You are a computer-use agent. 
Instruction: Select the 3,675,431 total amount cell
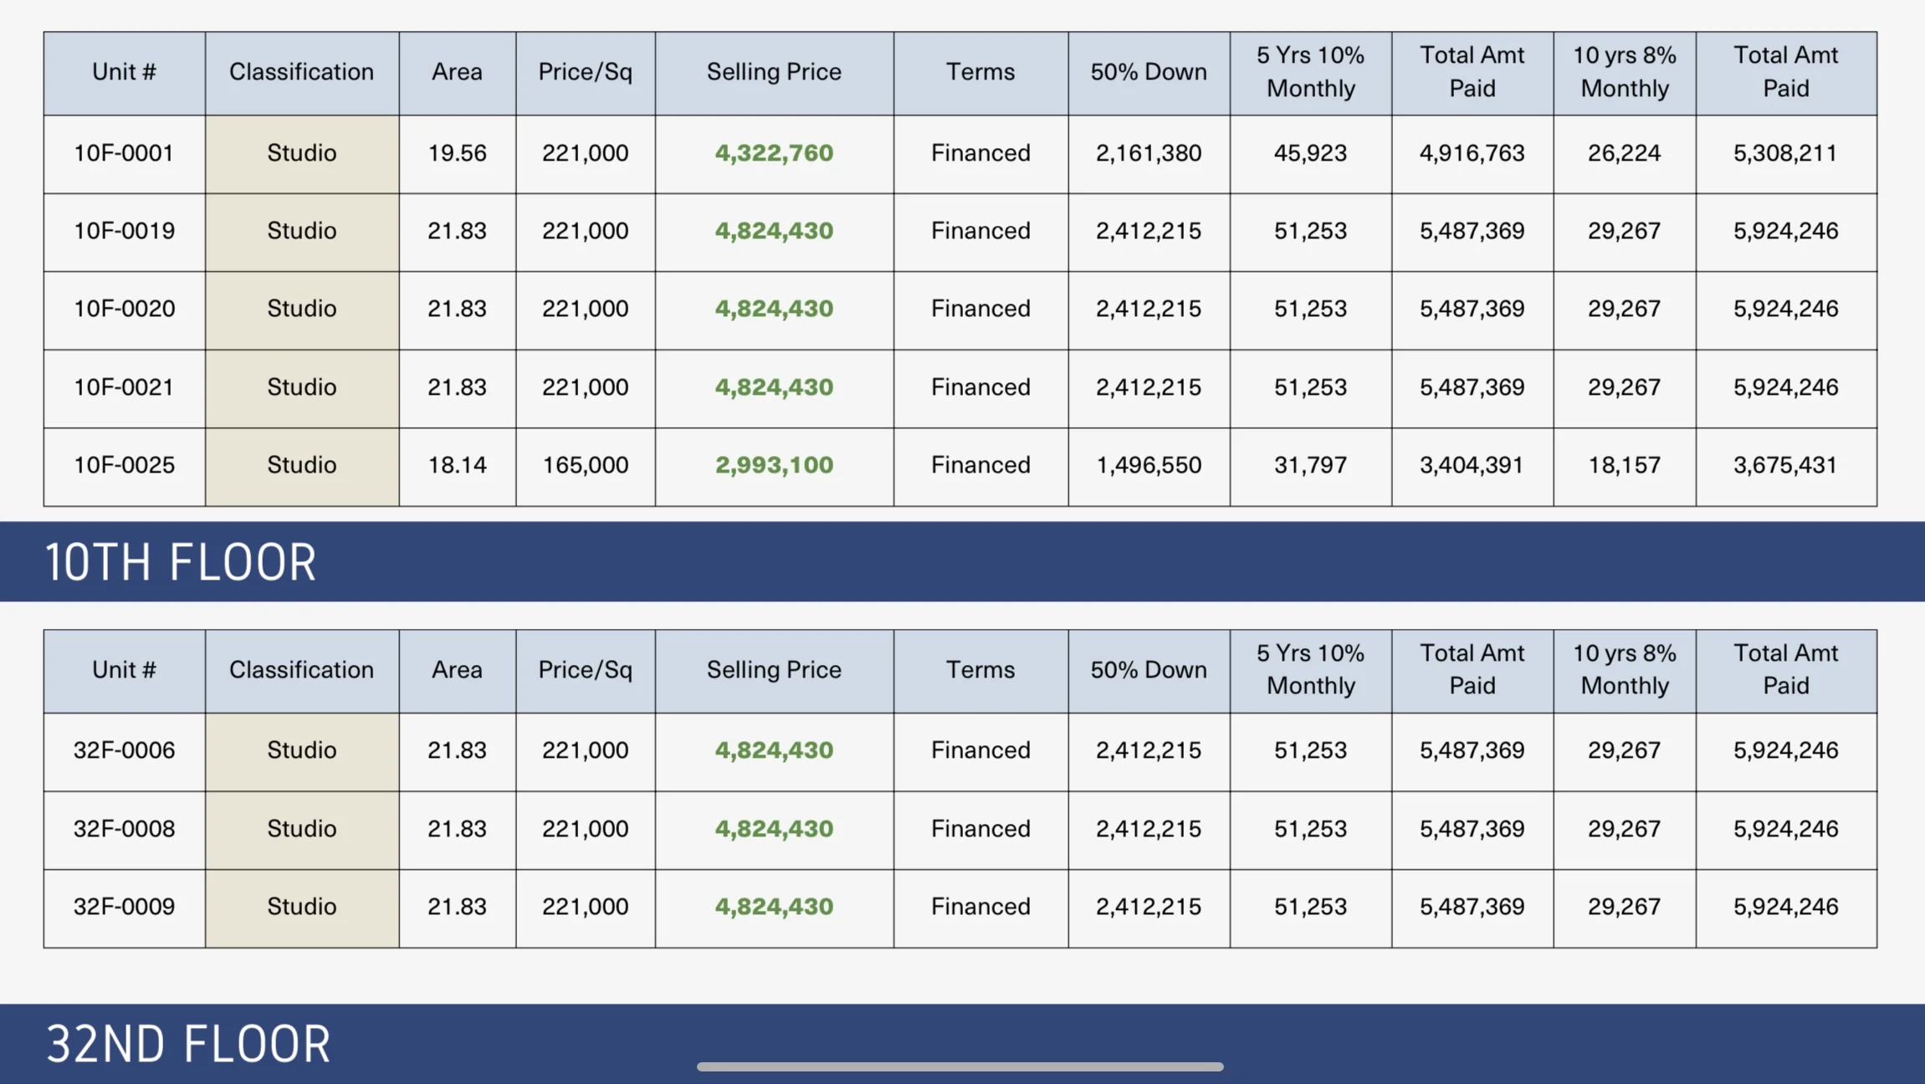click(x=1785, y=465)
